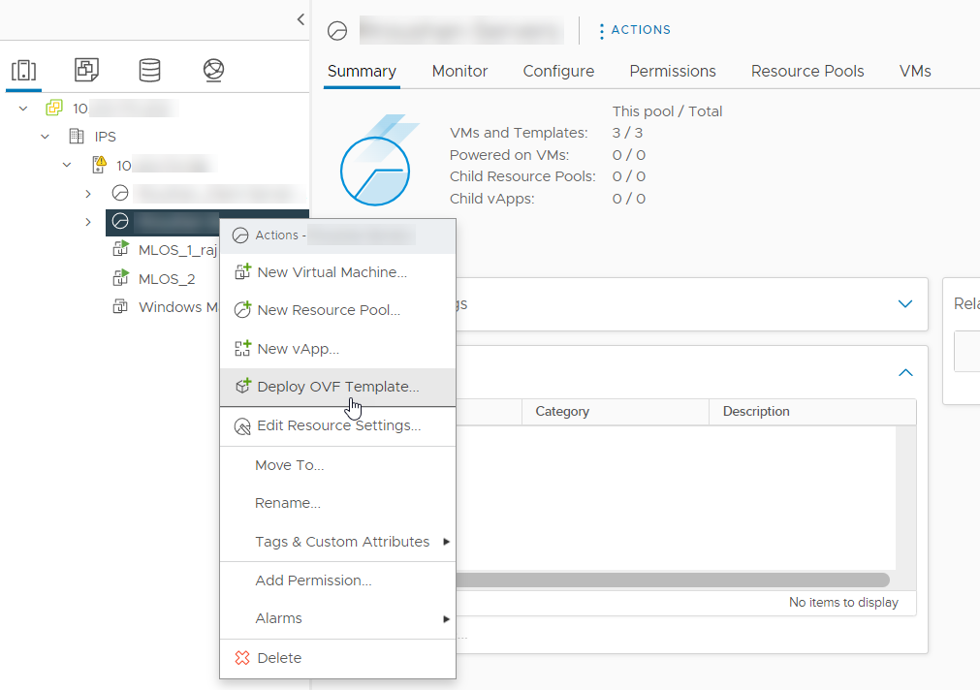980x690 pixels.
Task: Choose Deploy OVF Template from context menu
Action: coord(337,387)
